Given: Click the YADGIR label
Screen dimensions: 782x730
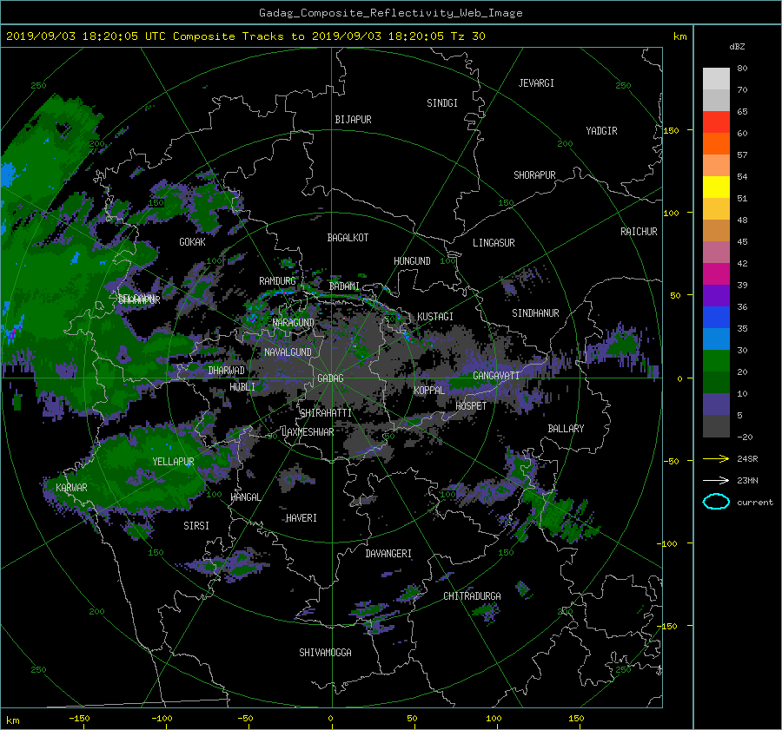Looking at the screenshot, I should (x=601, y=131).
